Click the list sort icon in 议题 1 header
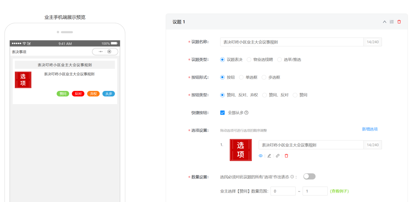The height and width of the screenshot is (202, 414). tap(392, 22)
